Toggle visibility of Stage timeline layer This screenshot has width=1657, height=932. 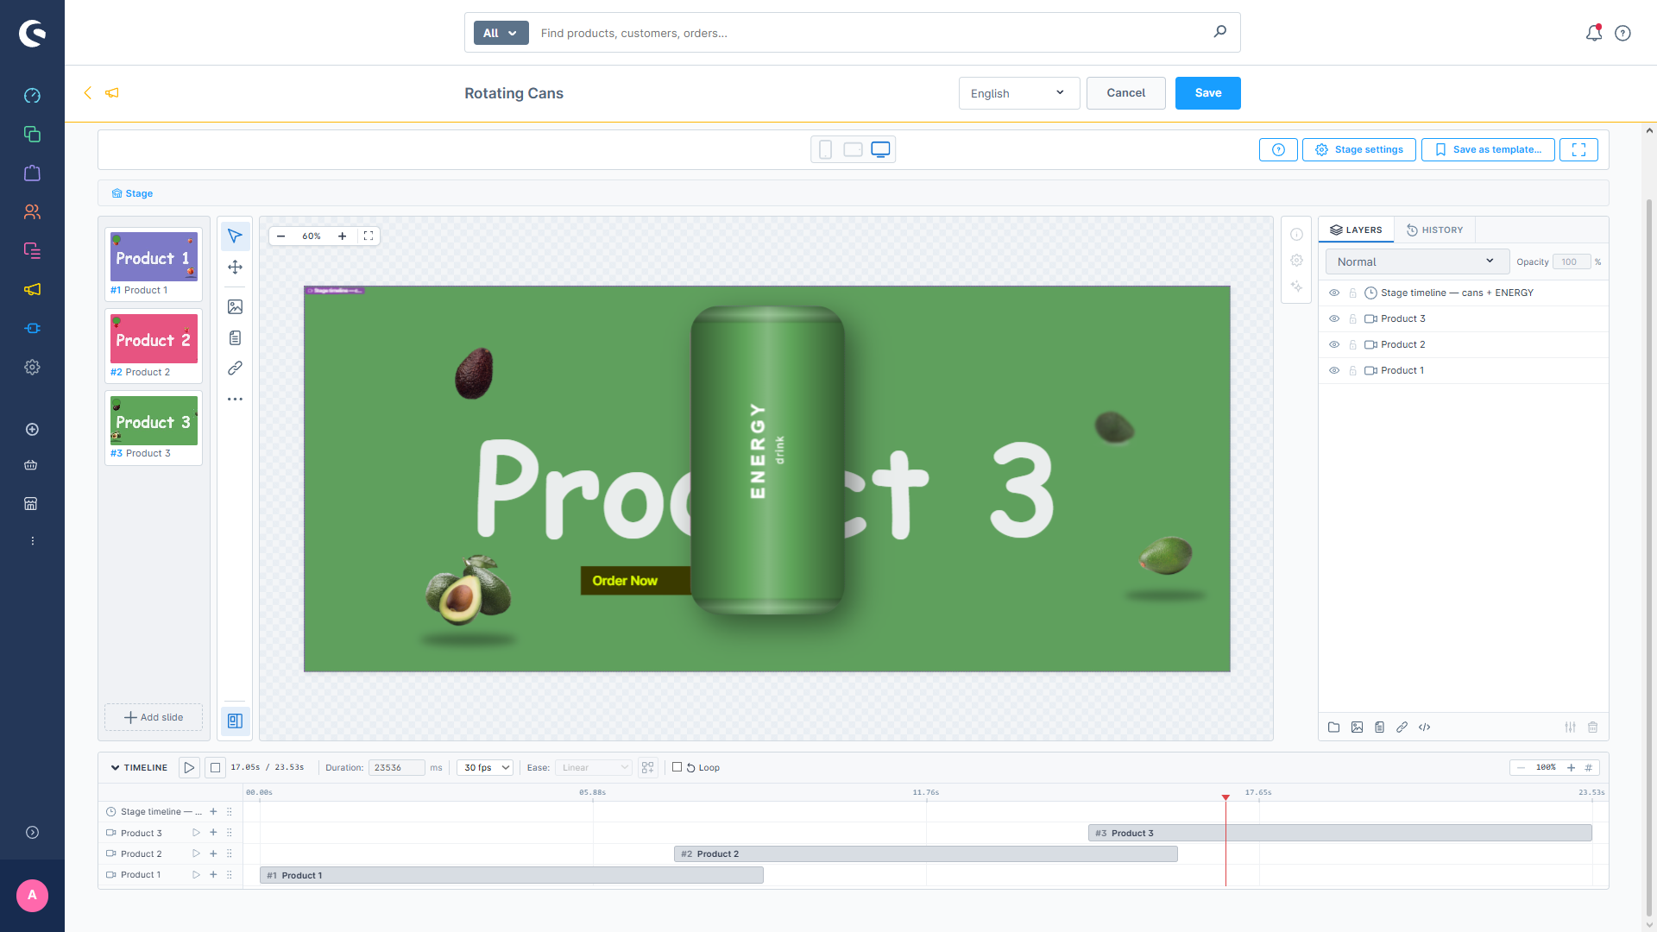pos(1334,293)
